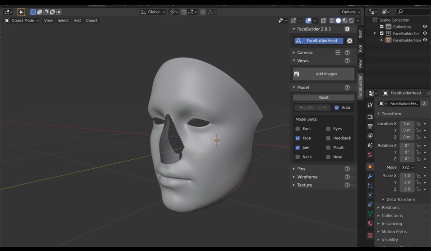Image resolution: width=431 pixels, height=251 pixels.
Task: Open FaceBuilder settings gear icon
Action: point(347,29)
